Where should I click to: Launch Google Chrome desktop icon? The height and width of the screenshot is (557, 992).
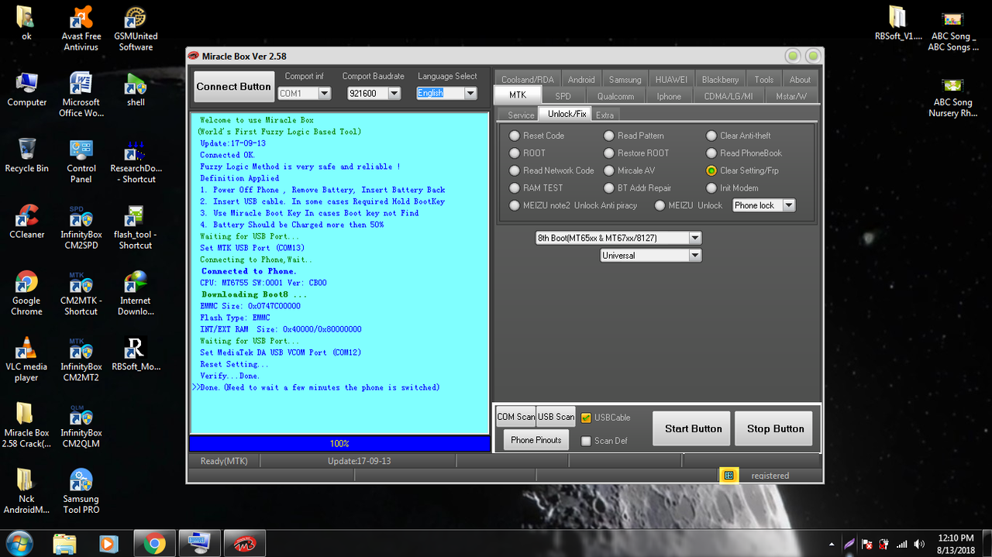tap(26, 293)
